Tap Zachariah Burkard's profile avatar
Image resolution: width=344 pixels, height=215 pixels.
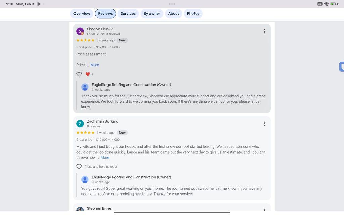[x=80, y=124]
